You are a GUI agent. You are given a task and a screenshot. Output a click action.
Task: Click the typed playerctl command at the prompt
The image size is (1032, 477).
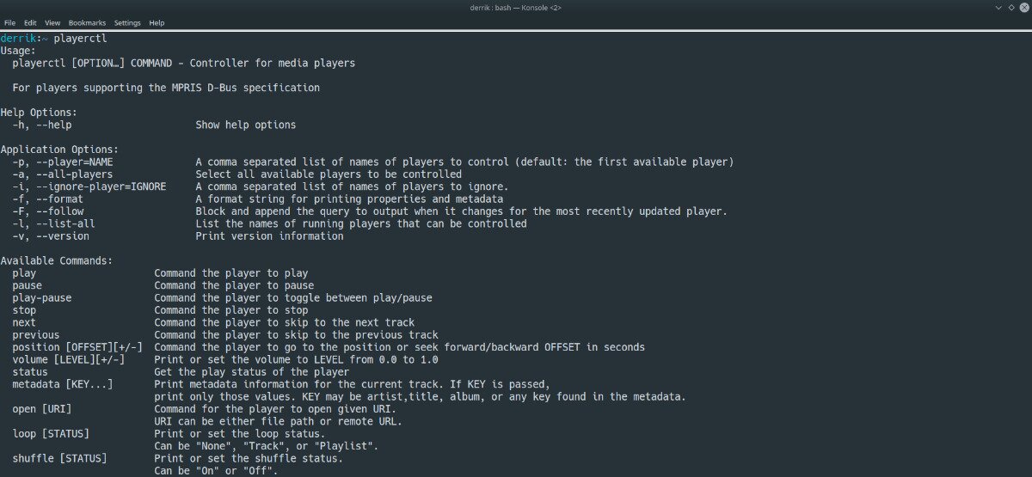[x=80, y=39]
